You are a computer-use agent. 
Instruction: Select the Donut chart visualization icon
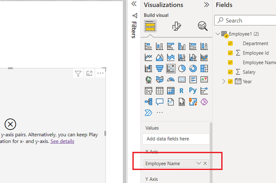click(x=193, y=69)
